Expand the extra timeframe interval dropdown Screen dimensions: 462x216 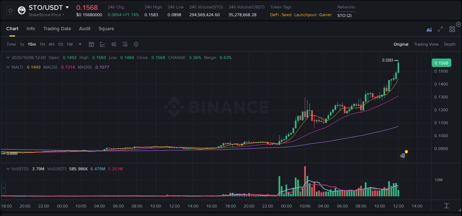click(x=79, y=44)
